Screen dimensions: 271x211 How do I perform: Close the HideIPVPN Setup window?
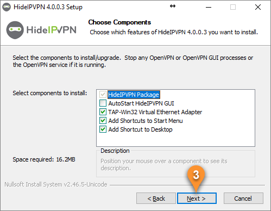tap(258, 7)
